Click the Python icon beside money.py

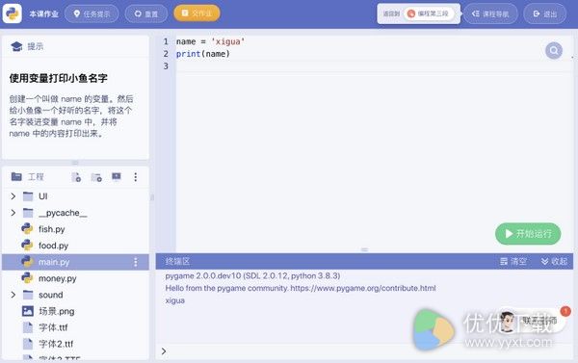coord(27,278)
